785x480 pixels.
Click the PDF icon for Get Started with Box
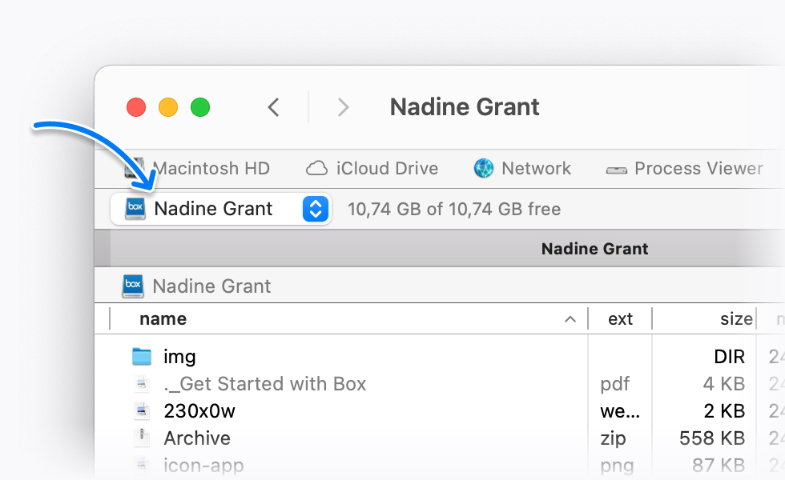(x=142, y=384)
